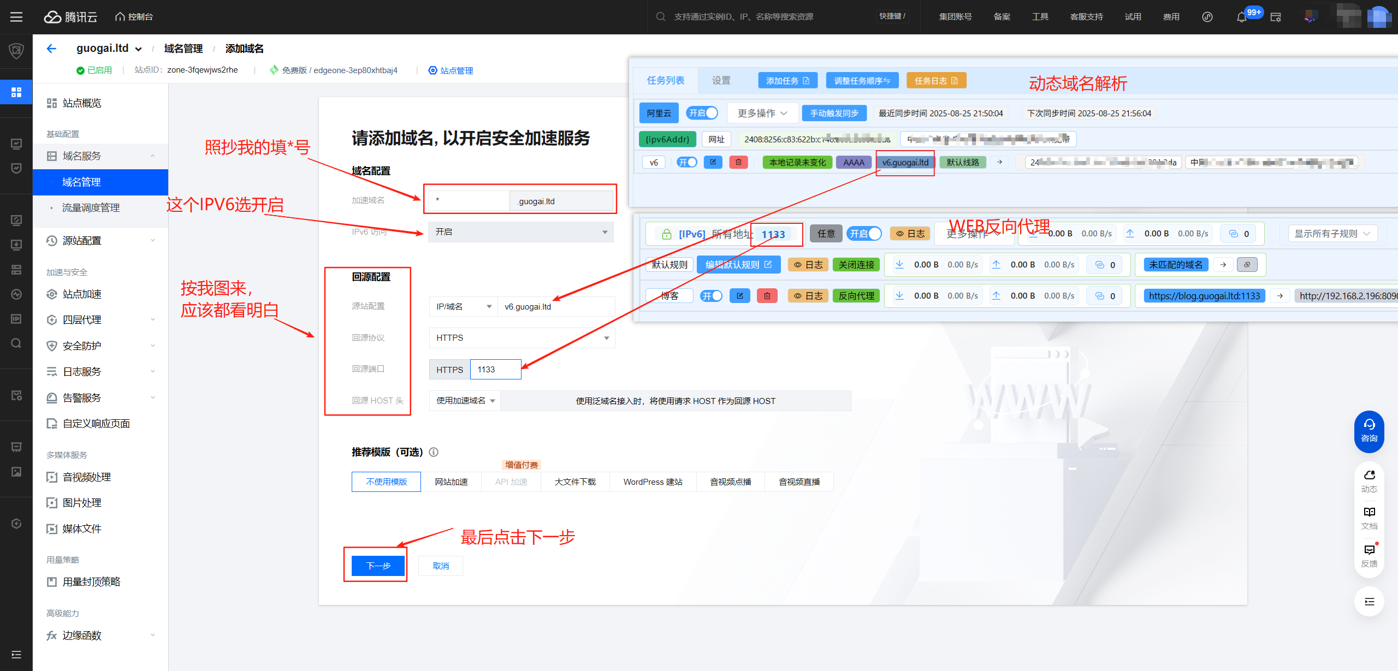Toggle the v6 record 开 switch

pos(687,162)
